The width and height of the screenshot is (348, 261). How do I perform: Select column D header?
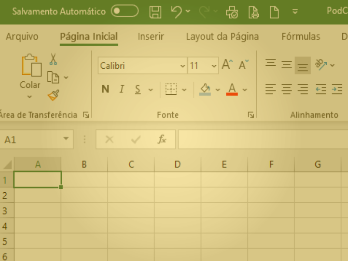177,164
